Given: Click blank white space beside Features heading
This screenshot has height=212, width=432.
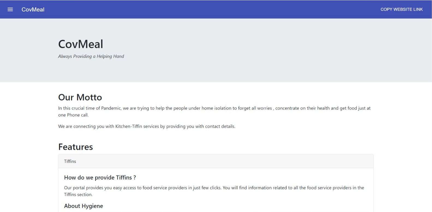Looking at the screenshot, I should [x=232, y=147].
